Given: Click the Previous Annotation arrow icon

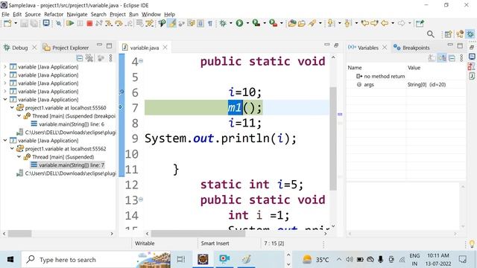Looking at the screenshot, I should (347, 23).
